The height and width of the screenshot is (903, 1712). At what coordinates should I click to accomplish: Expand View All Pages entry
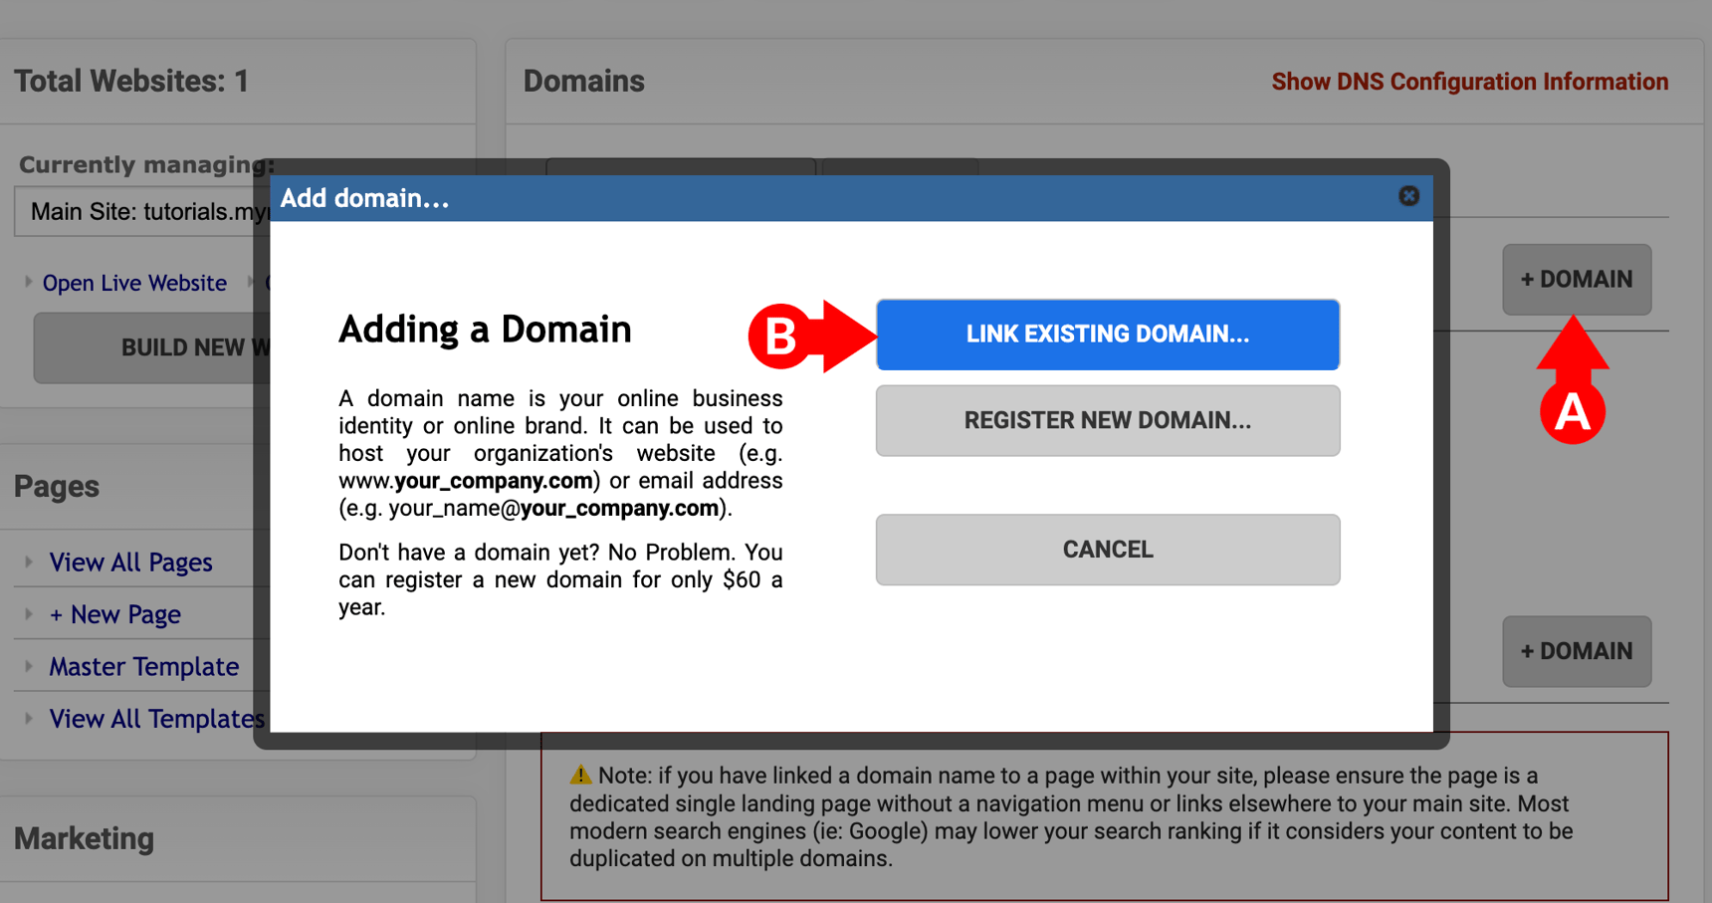(27, 562)
